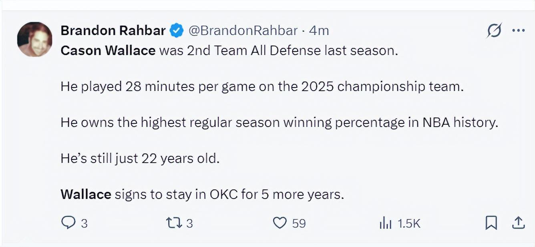Open Brandon Rahbar's profile picture

(x=34, y=39)
